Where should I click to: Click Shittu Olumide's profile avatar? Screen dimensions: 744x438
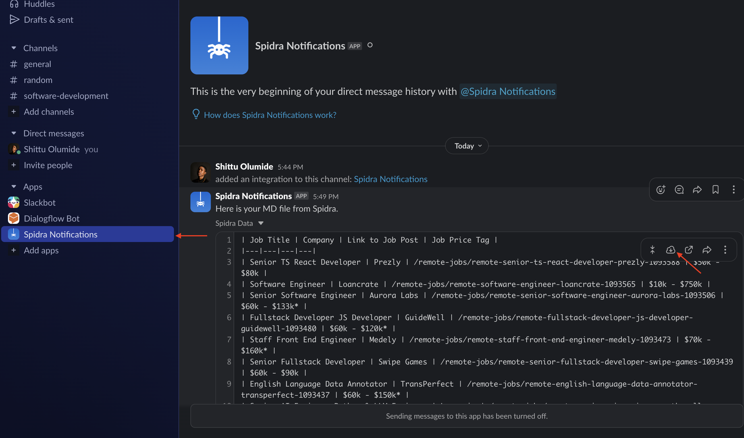[x=200, y=172]
